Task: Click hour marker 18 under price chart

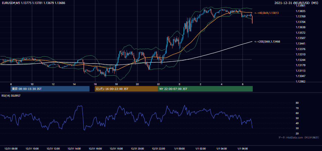Action: pyautogui.click(x=116, y=84)
